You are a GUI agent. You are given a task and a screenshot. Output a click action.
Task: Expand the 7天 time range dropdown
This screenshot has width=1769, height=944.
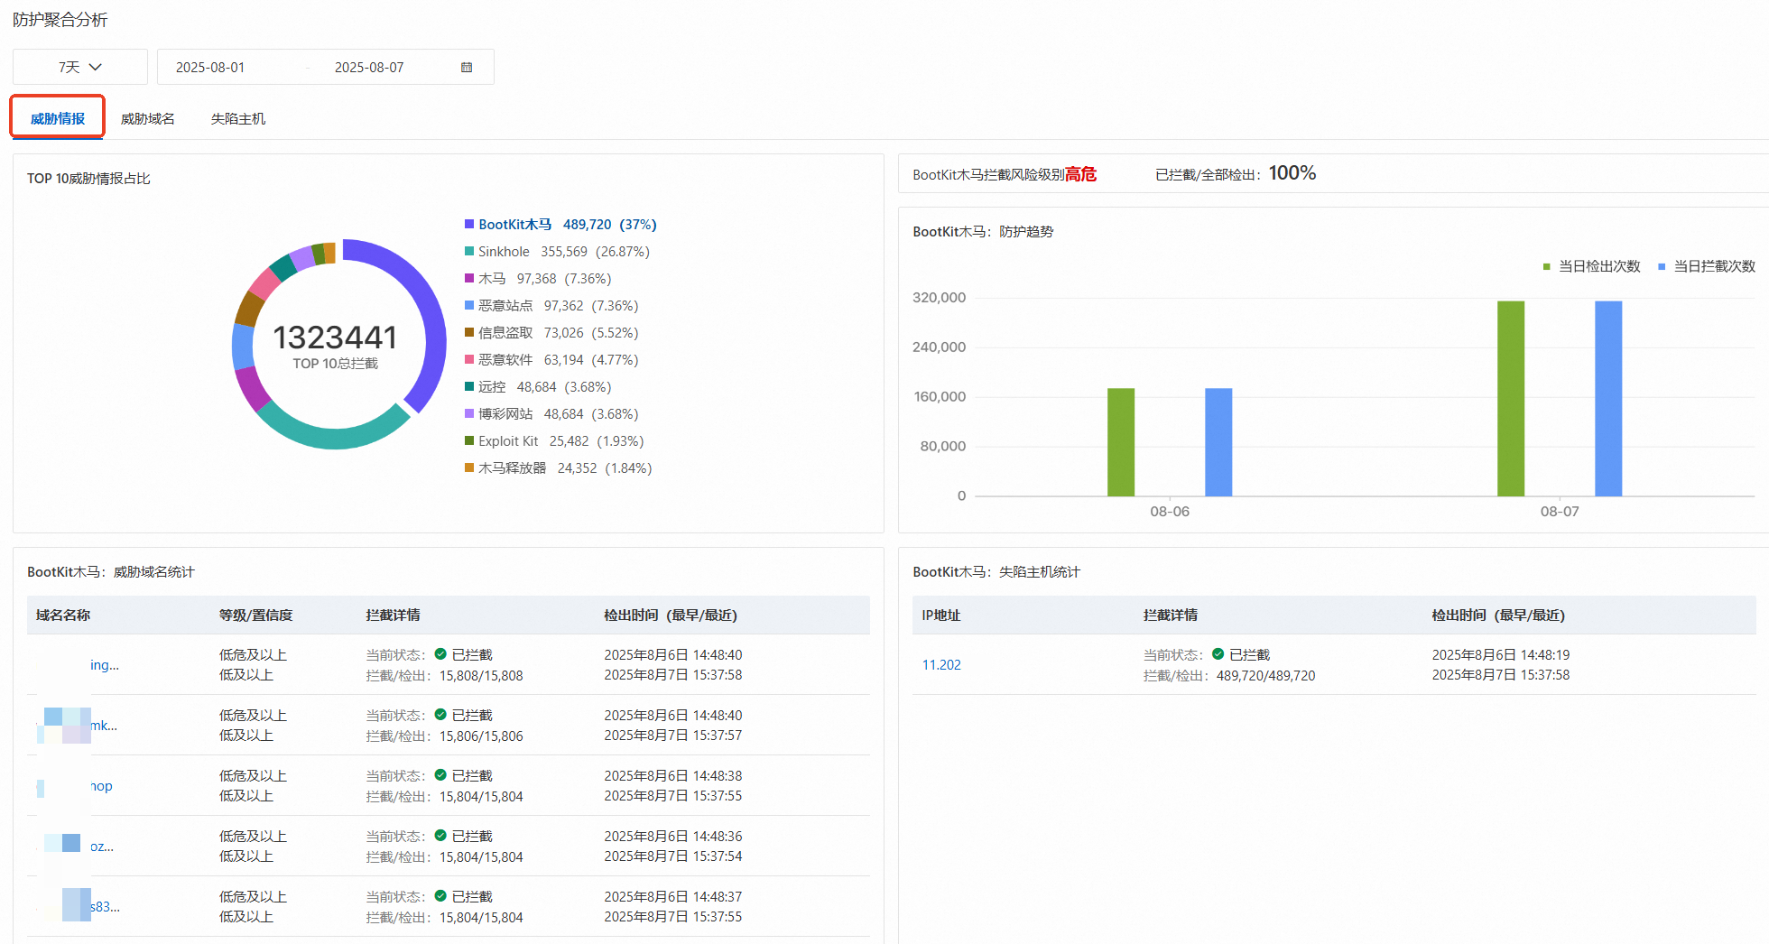(80, 67)
